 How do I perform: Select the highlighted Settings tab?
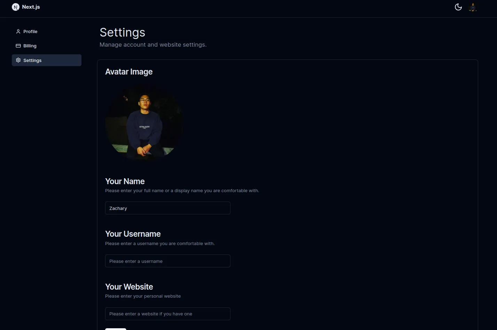(x=32, y=60)
